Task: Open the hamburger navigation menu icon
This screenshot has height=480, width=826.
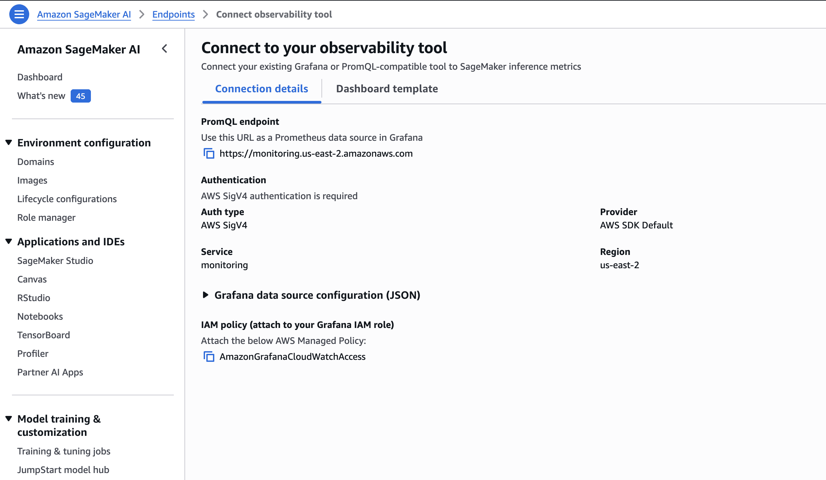Action: (x=19, y=14)
